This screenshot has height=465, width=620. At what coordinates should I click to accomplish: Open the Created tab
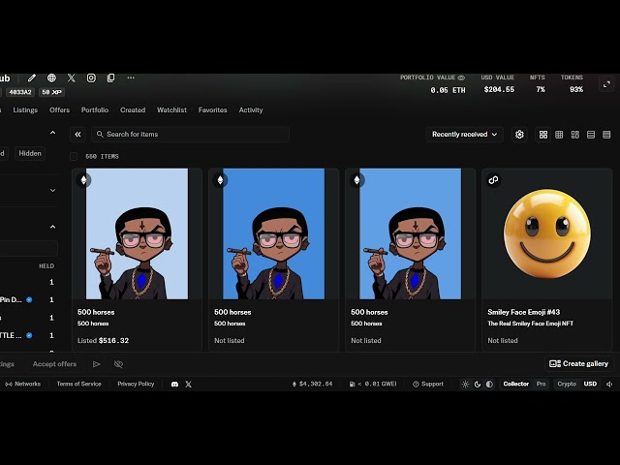[133, 109]
